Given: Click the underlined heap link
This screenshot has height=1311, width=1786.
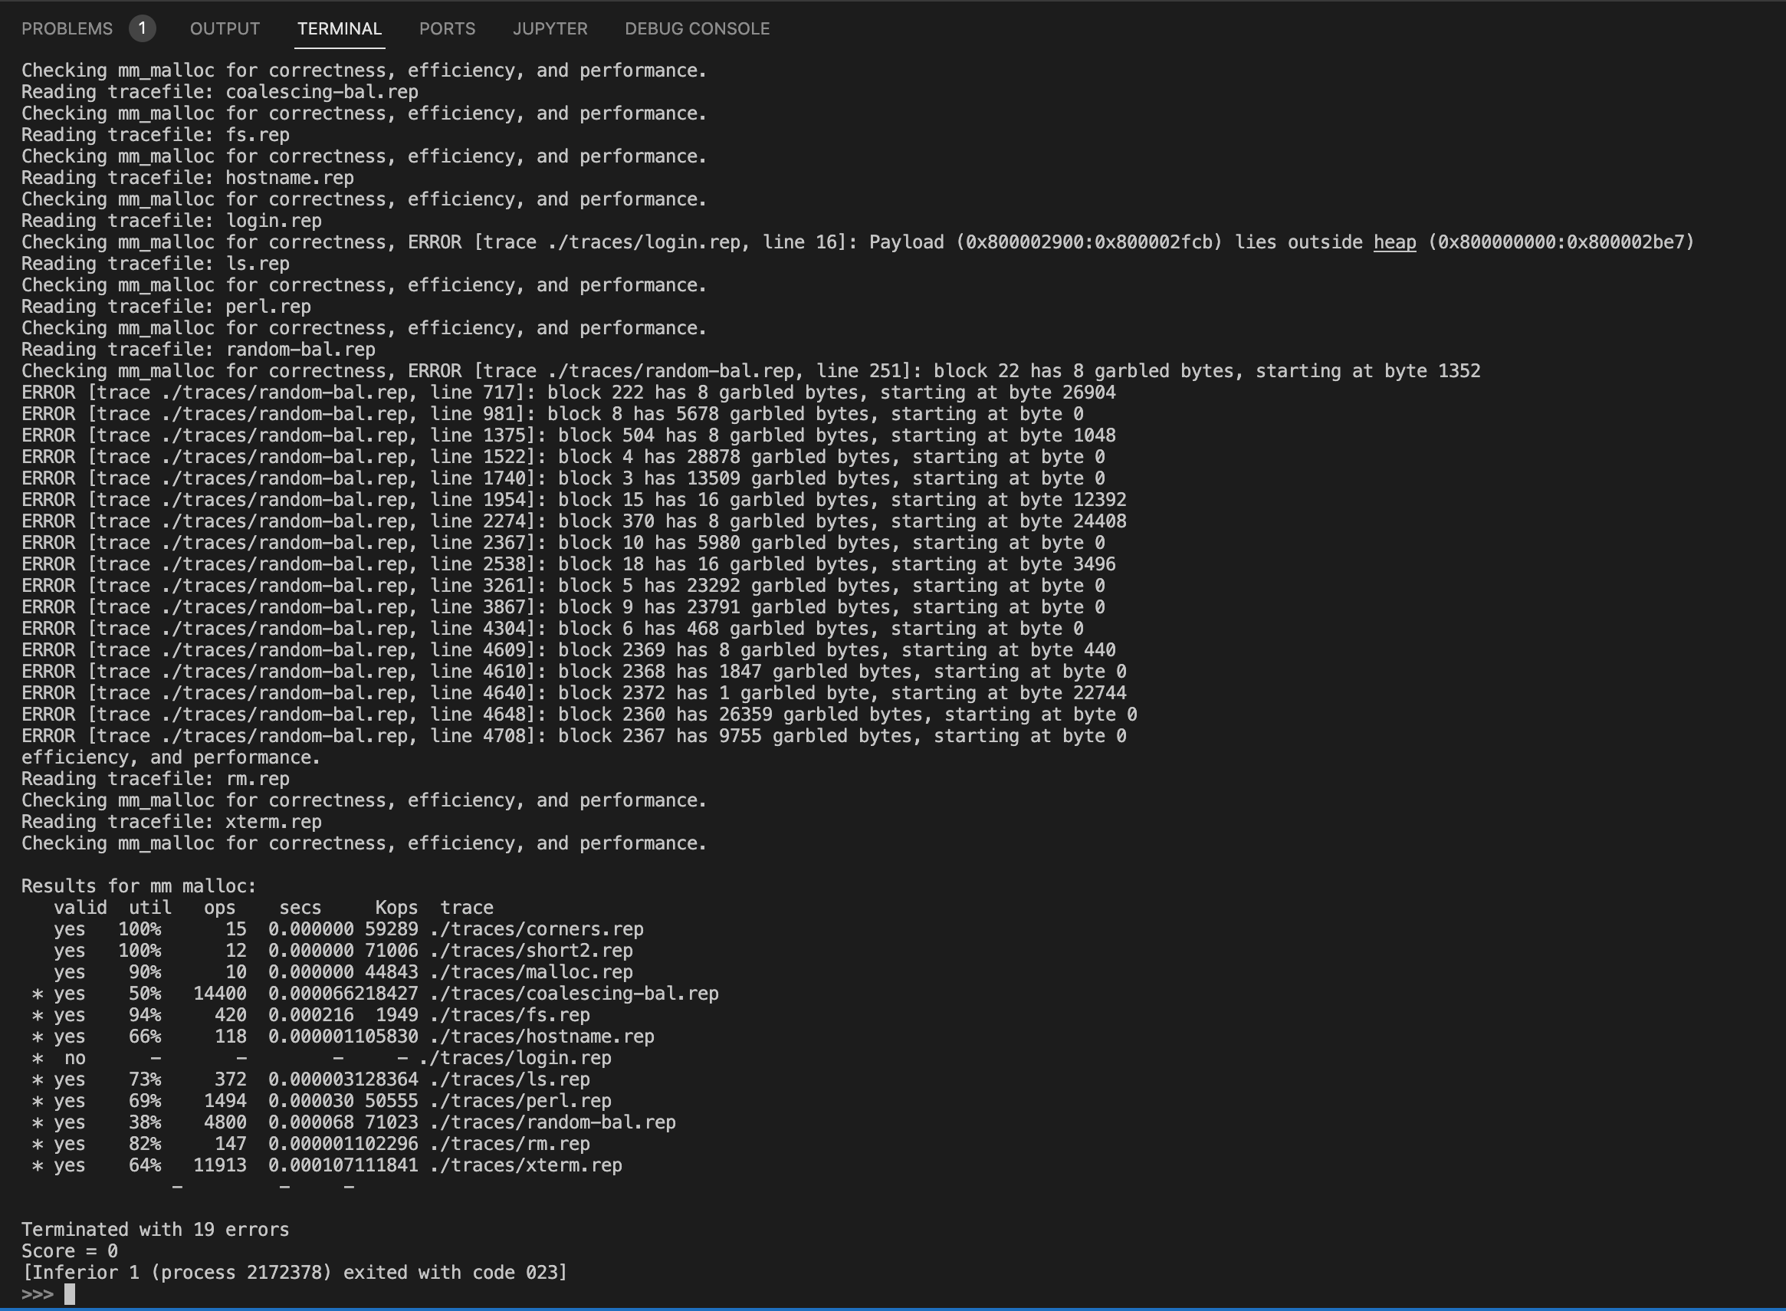Looking at the screenshot, I should pos(1394,242).
